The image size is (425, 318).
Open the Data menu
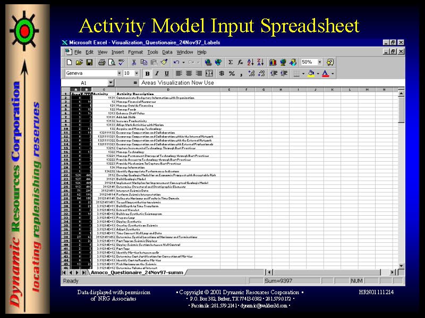[167, 52]
